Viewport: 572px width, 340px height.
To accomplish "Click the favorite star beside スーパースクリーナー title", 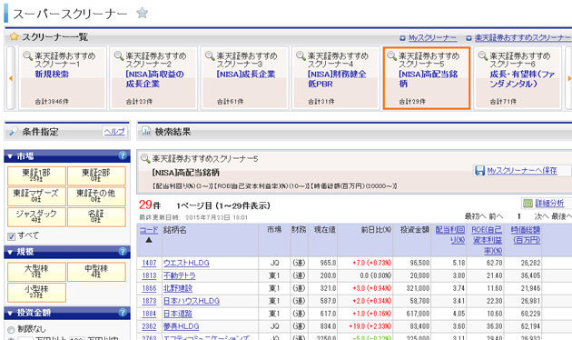I will [x=142, y=13].
